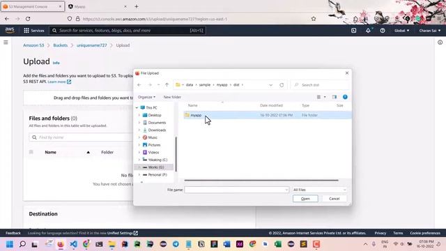Change view layout icon in file dialog
Screen dimensions: 446x251
click(x=318, y=97)
